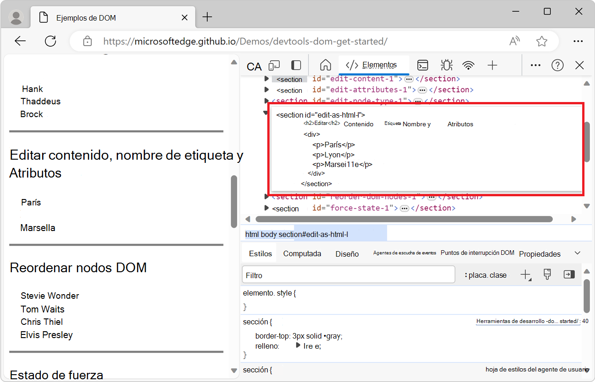Click the DevTools home icon
Viewport: 595px width, 382px height.
click(x=325, y=65)
